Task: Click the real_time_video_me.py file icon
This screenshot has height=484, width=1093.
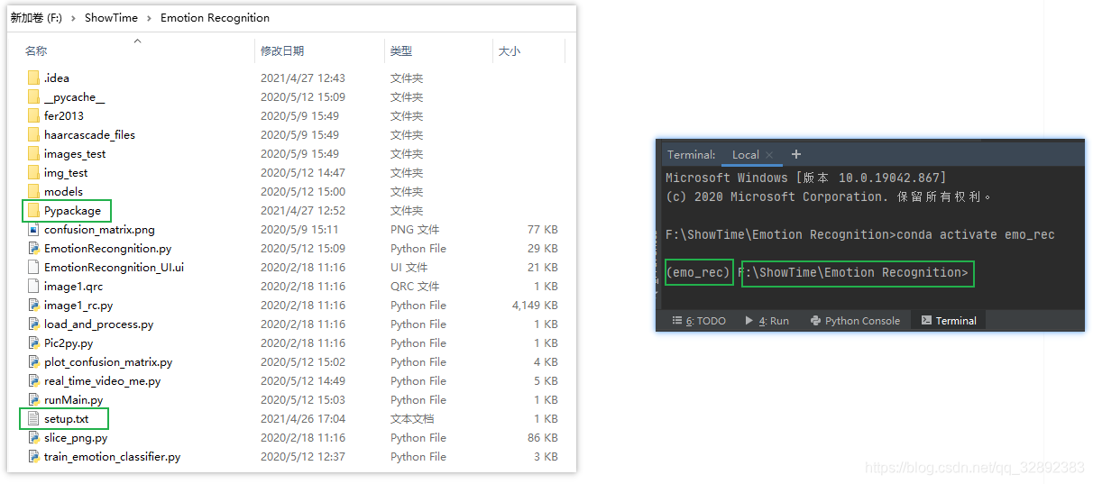Action: (x=33, y=380)
